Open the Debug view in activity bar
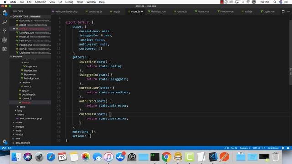Viewport: 292px width, 164px height. point(5,40)
